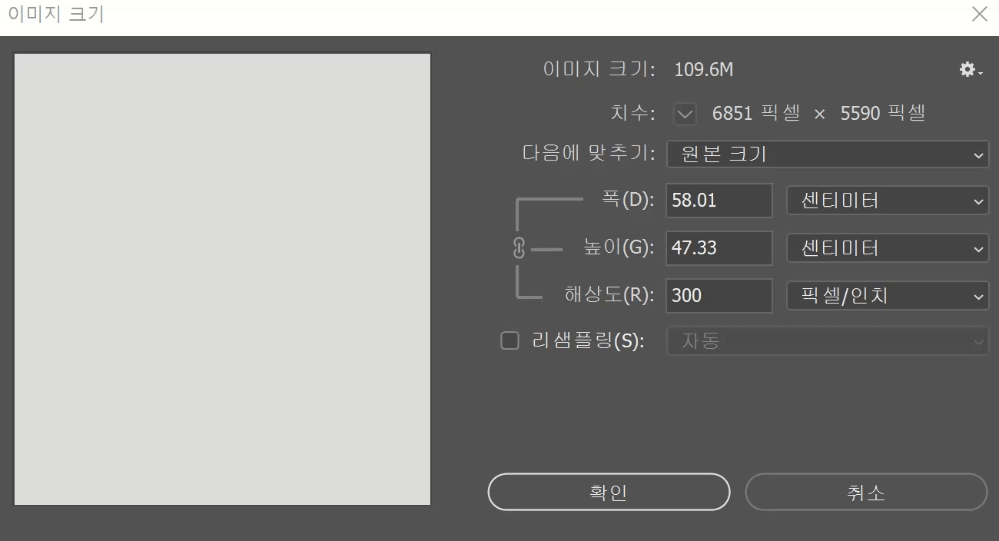Click the 높이(G) label
The height and width of the screenshot is (541, 999).
(619, 248)
